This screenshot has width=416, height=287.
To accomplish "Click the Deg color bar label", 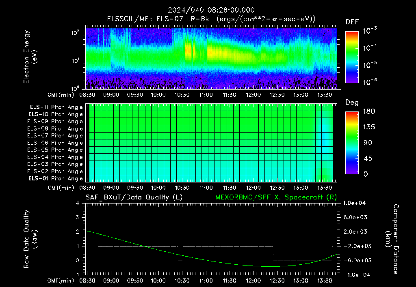I will (352, 103).
